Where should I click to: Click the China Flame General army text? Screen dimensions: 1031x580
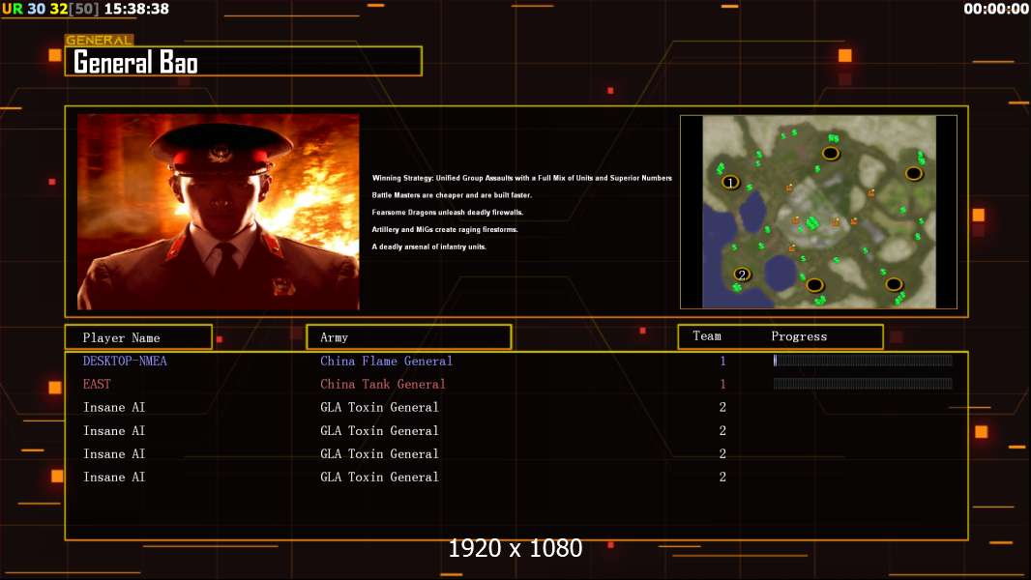(386, 361)
